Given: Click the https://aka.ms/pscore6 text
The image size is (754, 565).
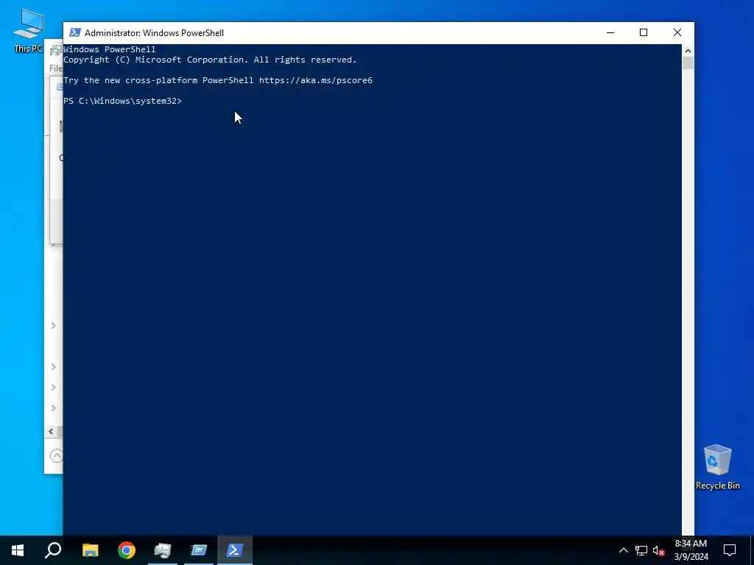Looking at the screenshot, I should [x=316, y=80].
